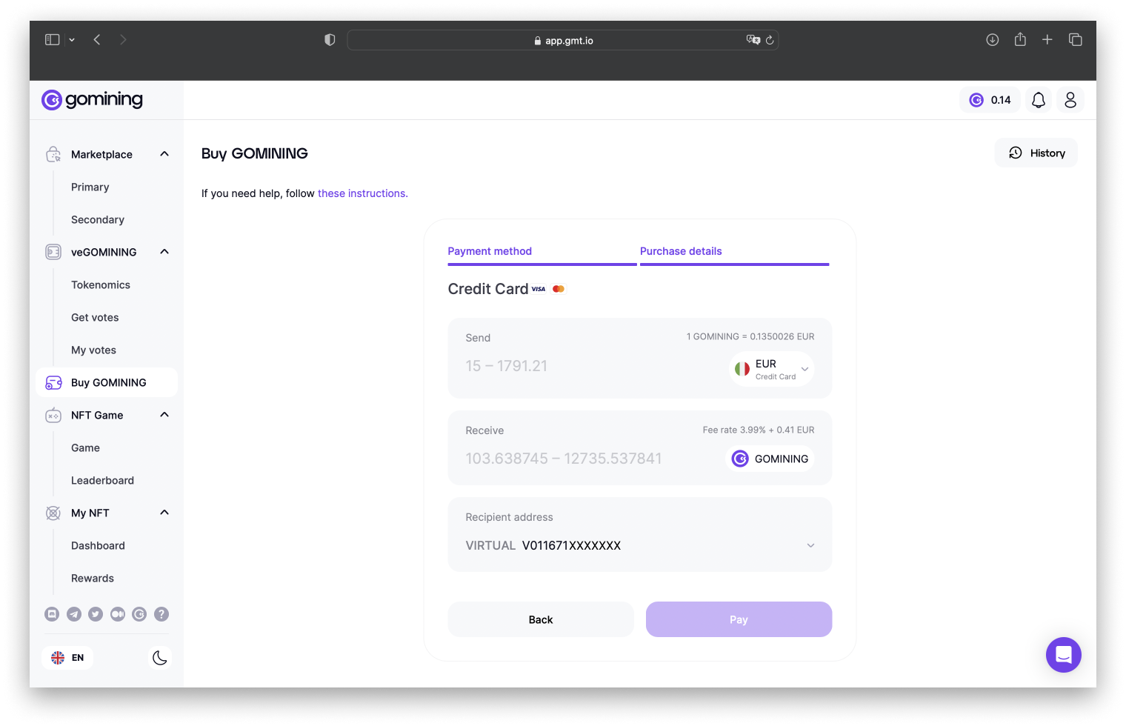Collapse the veGOMINING section
Image resolution: width=1126 pixels, height=726 pixels.
(164, 252)
